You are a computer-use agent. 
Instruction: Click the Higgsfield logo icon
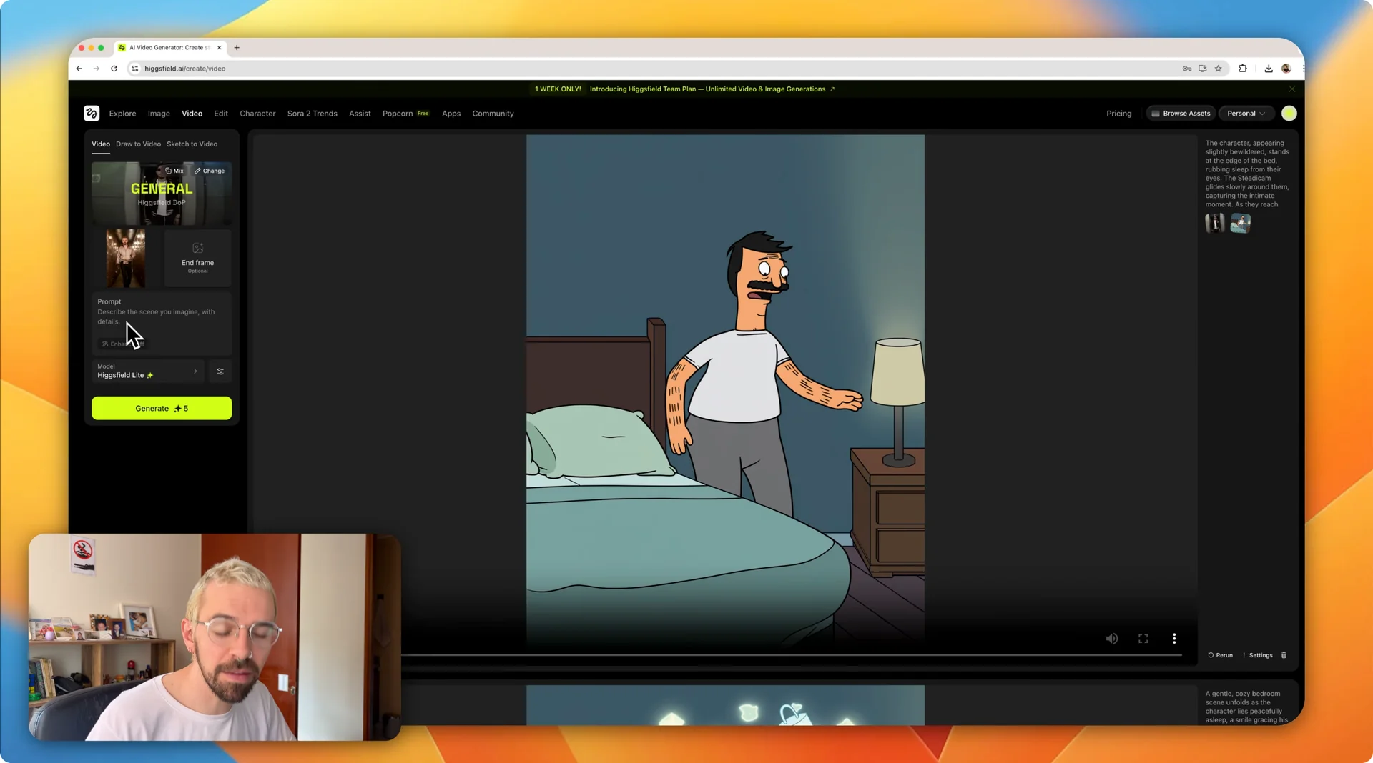92,114
